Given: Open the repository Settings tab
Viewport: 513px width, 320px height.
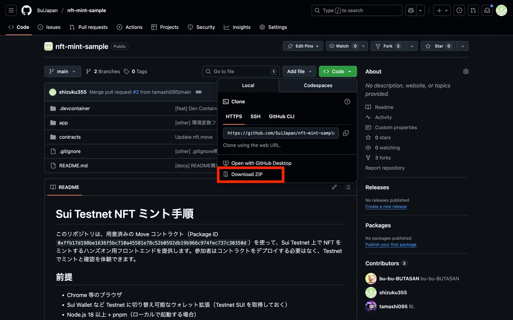Looking at the screenshot, I should [273, 27].
